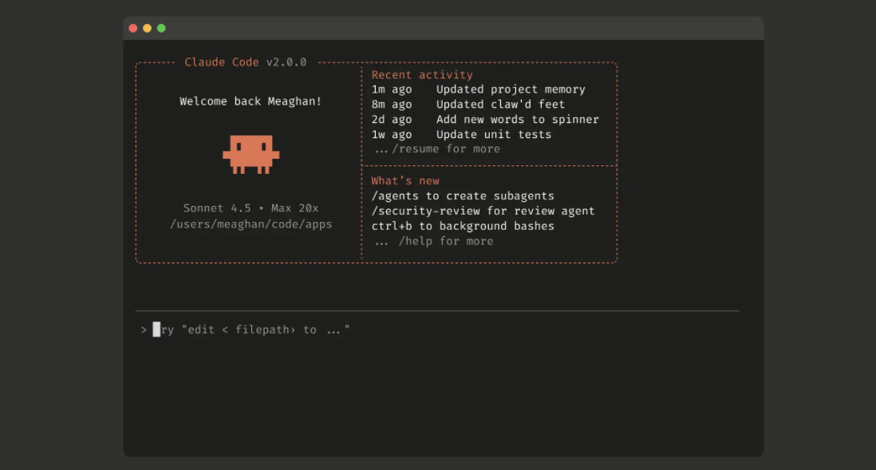Click the '>' prompt symbol
876x470 pixels.
click(144, 330)
